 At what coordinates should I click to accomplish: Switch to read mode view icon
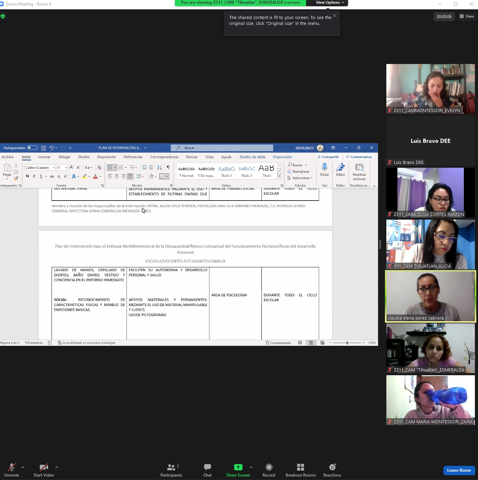(x=300, y=343)
